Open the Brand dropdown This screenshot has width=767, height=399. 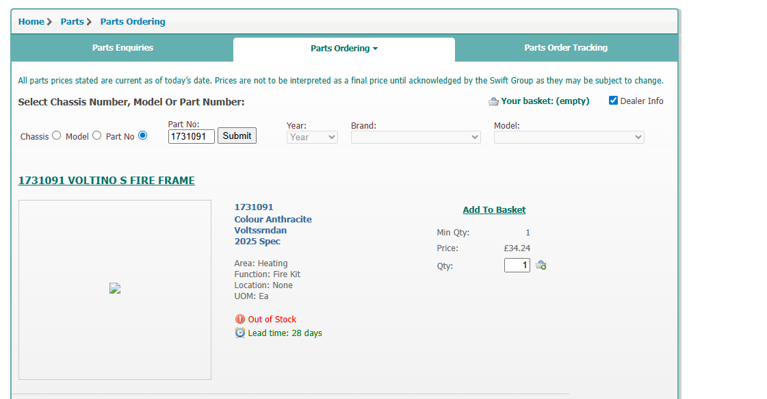coord(415,137)
